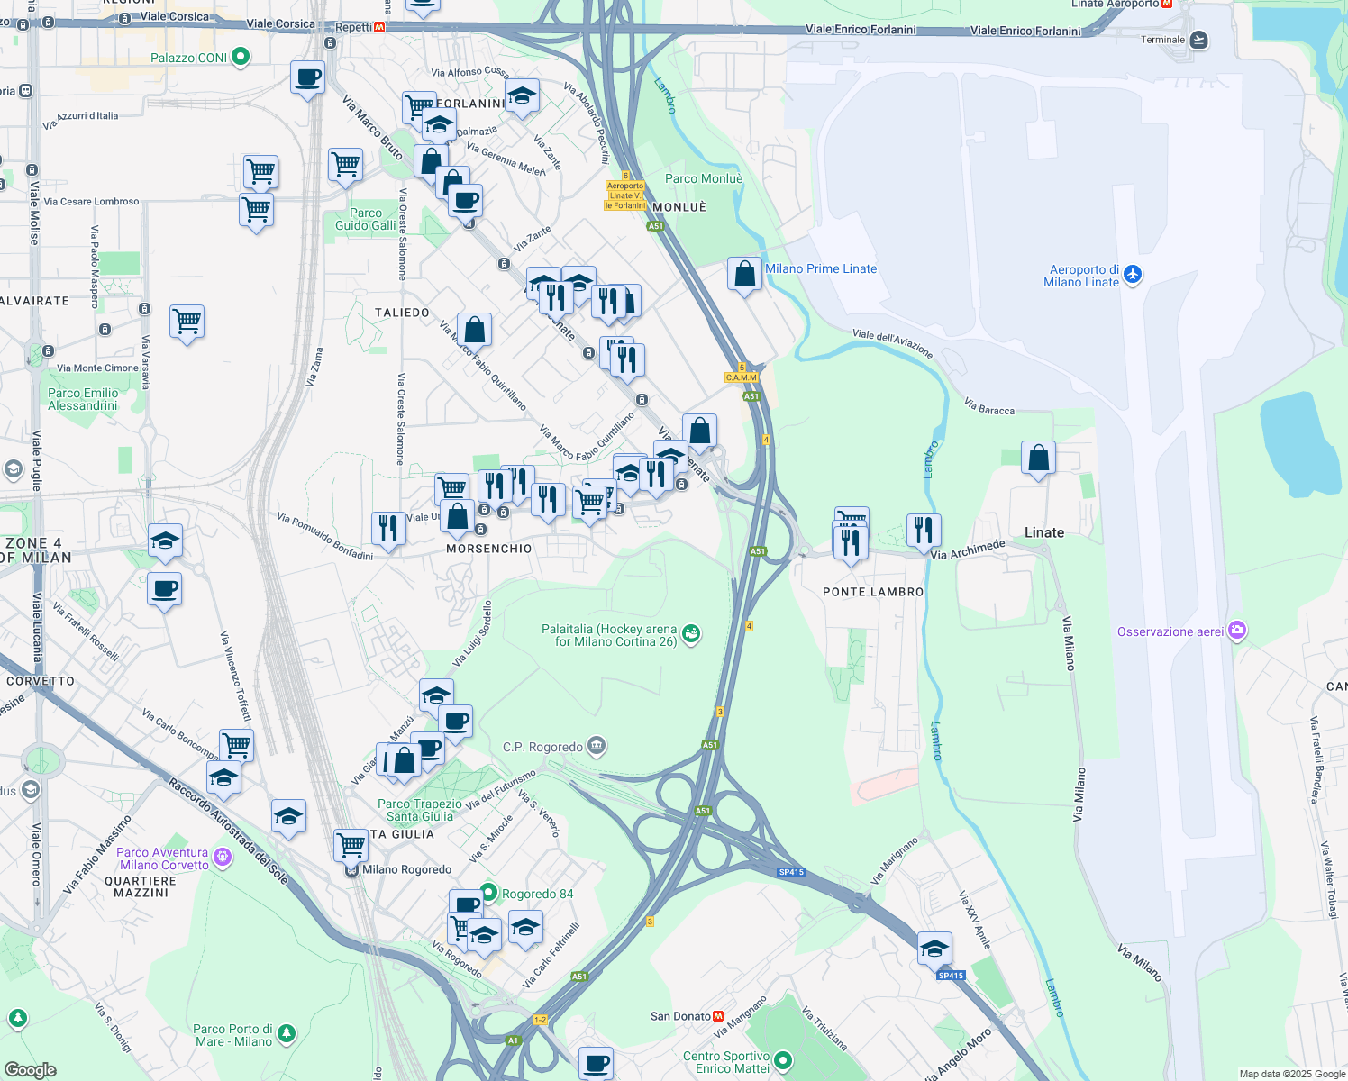Click the Parco Porto di Mare tree icon
Viewport: 1348px width, 1081px height.
pos(286,1033)
